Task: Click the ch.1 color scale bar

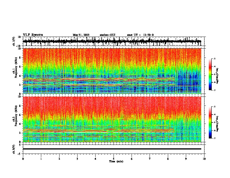Action: click(x=210, y=74)
